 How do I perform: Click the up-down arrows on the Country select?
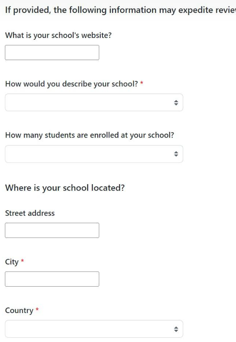pyautogui.click(x=176, y=329)
